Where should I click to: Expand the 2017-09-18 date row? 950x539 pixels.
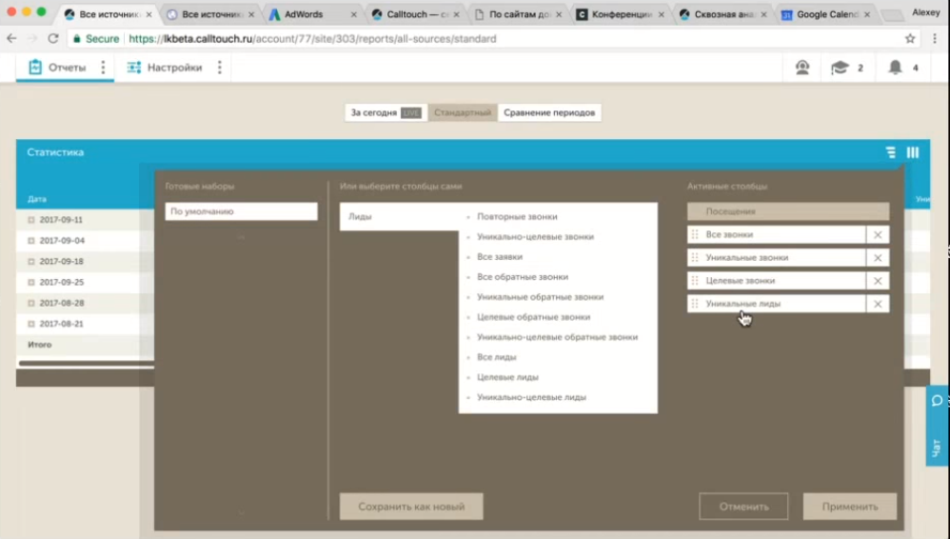coord(30,261)
